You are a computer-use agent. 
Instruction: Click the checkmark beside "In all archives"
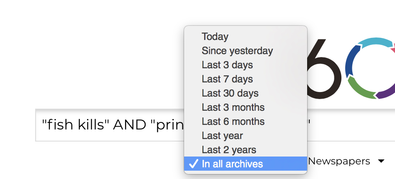(x=193, y=164)
